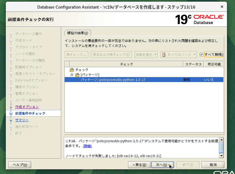Cancel with the 取消 button
The image size is (235, 174).
pyautogui.click(x=213, y=165)
